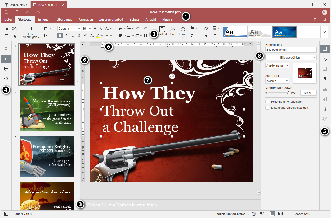Print the presentation using the printer icon

(17, 12)
